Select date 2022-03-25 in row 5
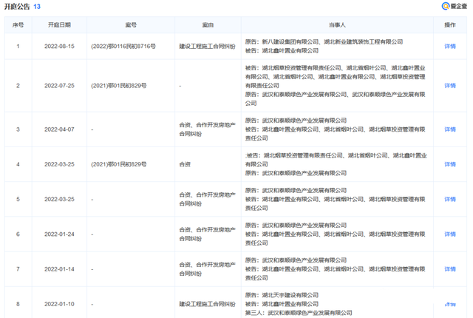The width and height of the screenshot is (473, 318). click(59, 200)
